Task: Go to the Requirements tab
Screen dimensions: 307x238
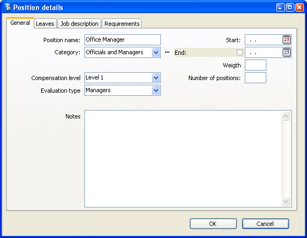Action: 122,24
